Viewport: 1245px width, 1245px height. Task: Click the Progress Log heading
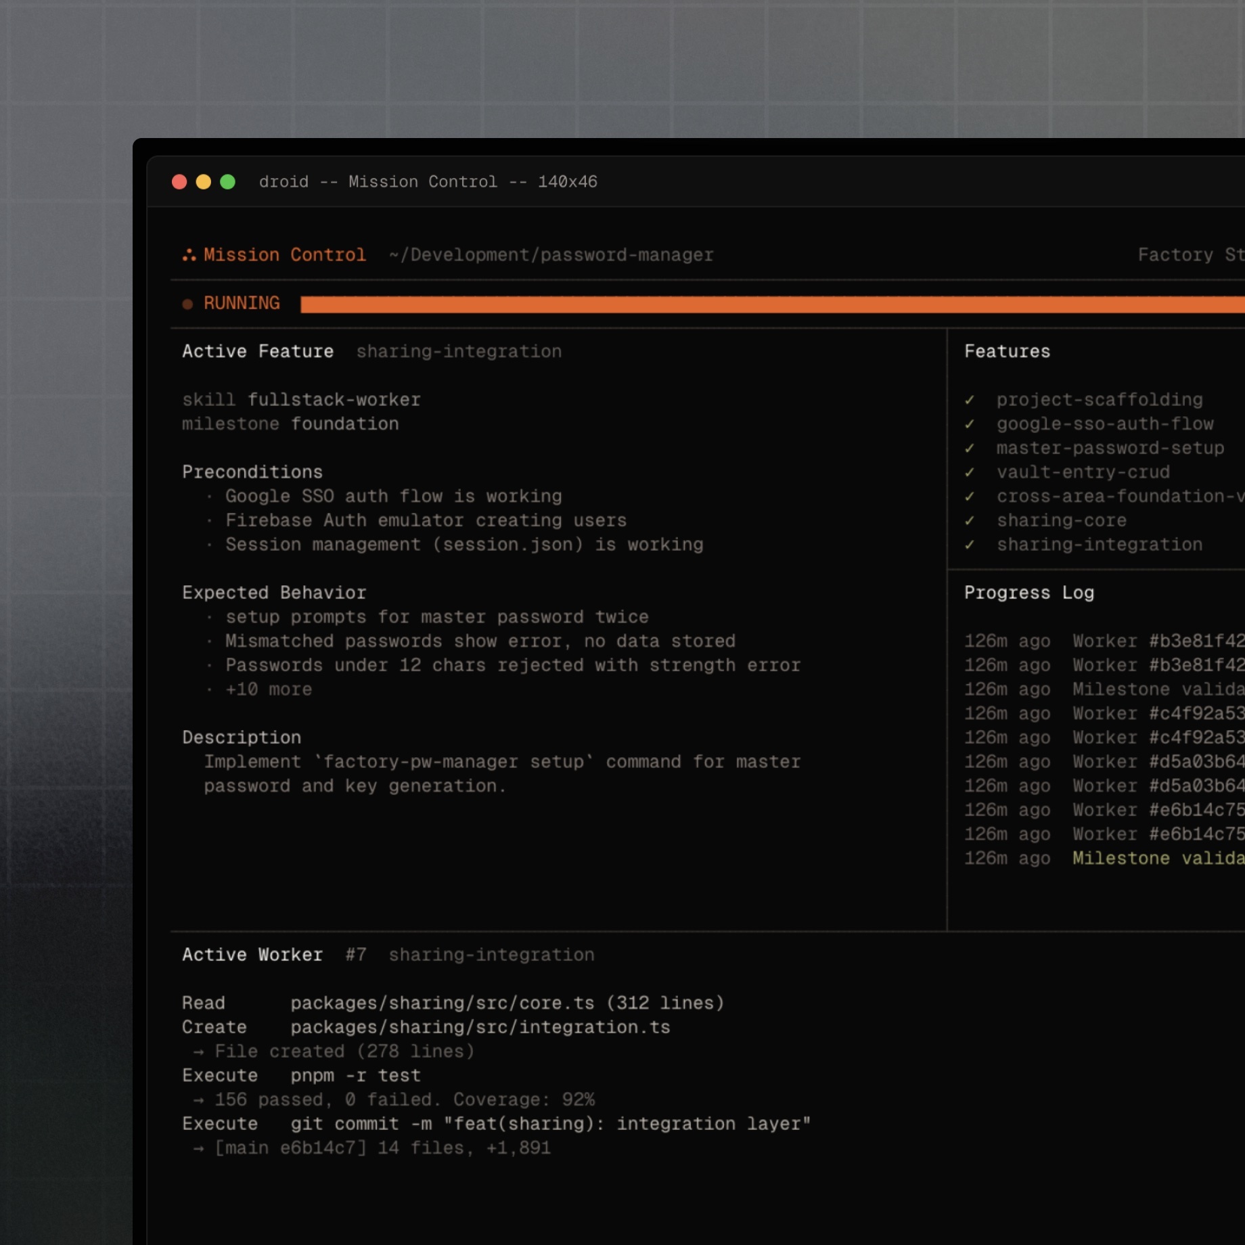(1029, 593)
